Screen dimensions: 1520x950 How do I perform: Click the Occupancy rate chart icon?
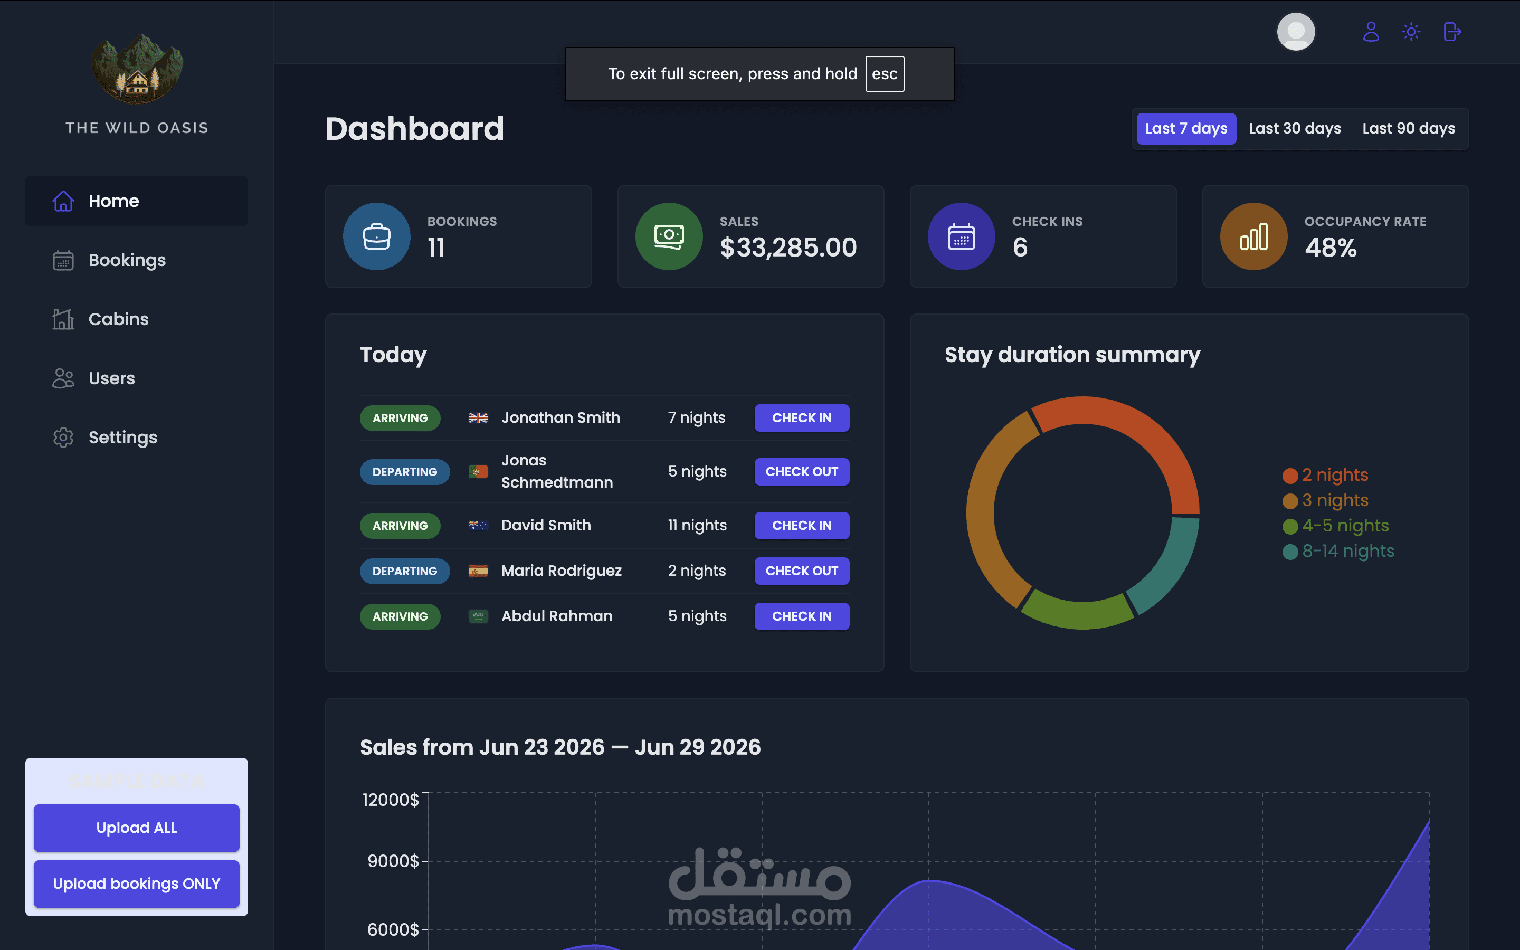pyautogui.click(x=1253, y=236)
